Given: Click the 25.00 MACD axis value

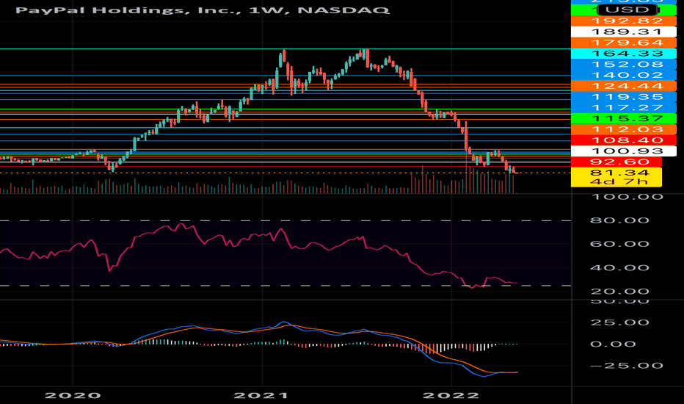Looking at the screenshot, I should tap(619, 322).
